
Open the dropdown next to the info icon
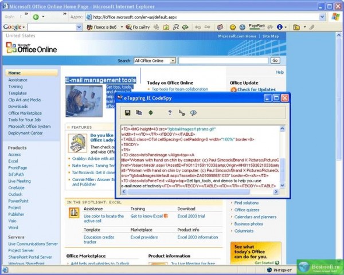[286, 27]
